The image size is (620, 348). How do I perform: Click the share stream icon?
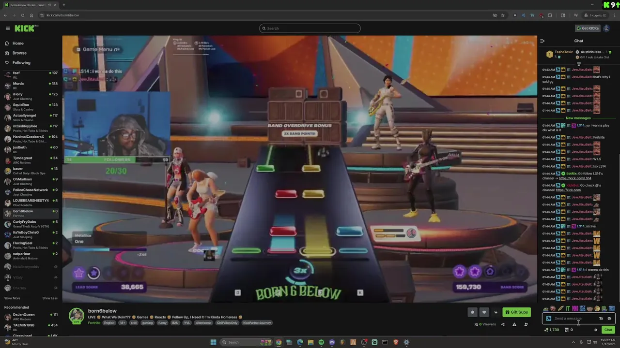(503, 324)
